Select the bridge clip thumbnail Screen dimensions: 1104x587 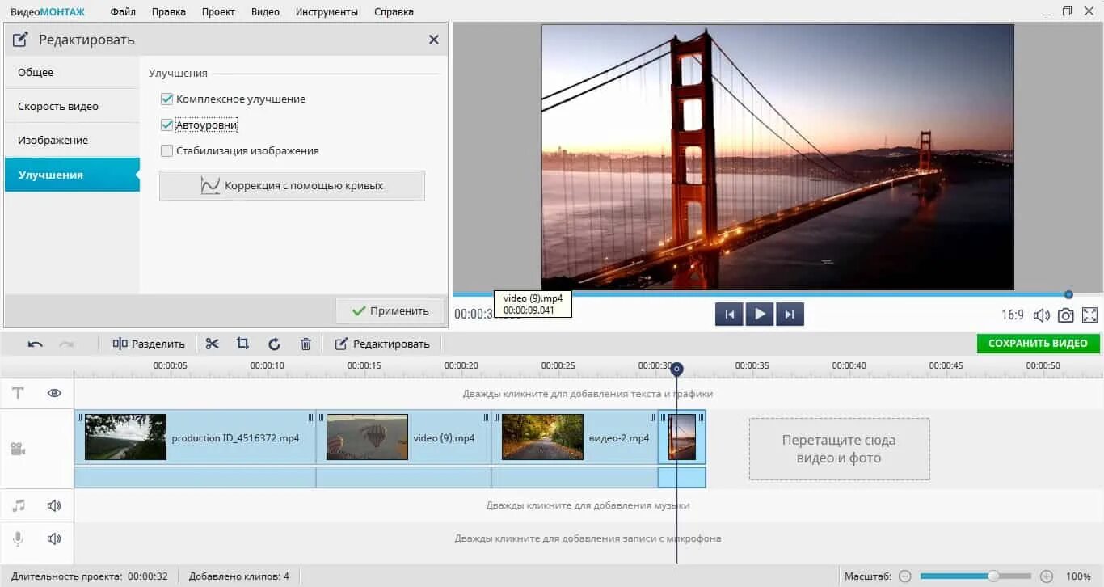pos(682,437)
